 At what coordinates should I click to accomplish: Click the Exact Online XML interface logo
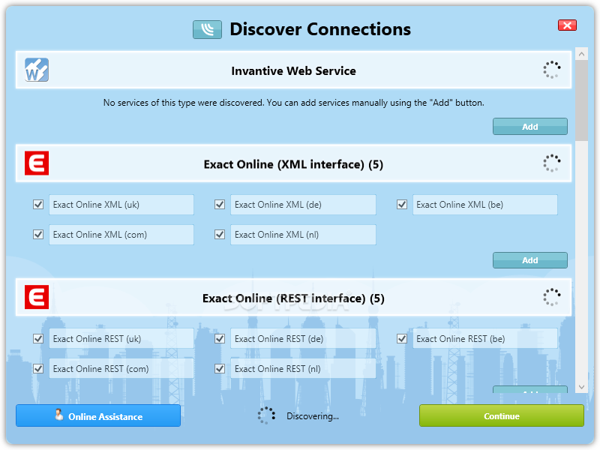coord(37,163)
